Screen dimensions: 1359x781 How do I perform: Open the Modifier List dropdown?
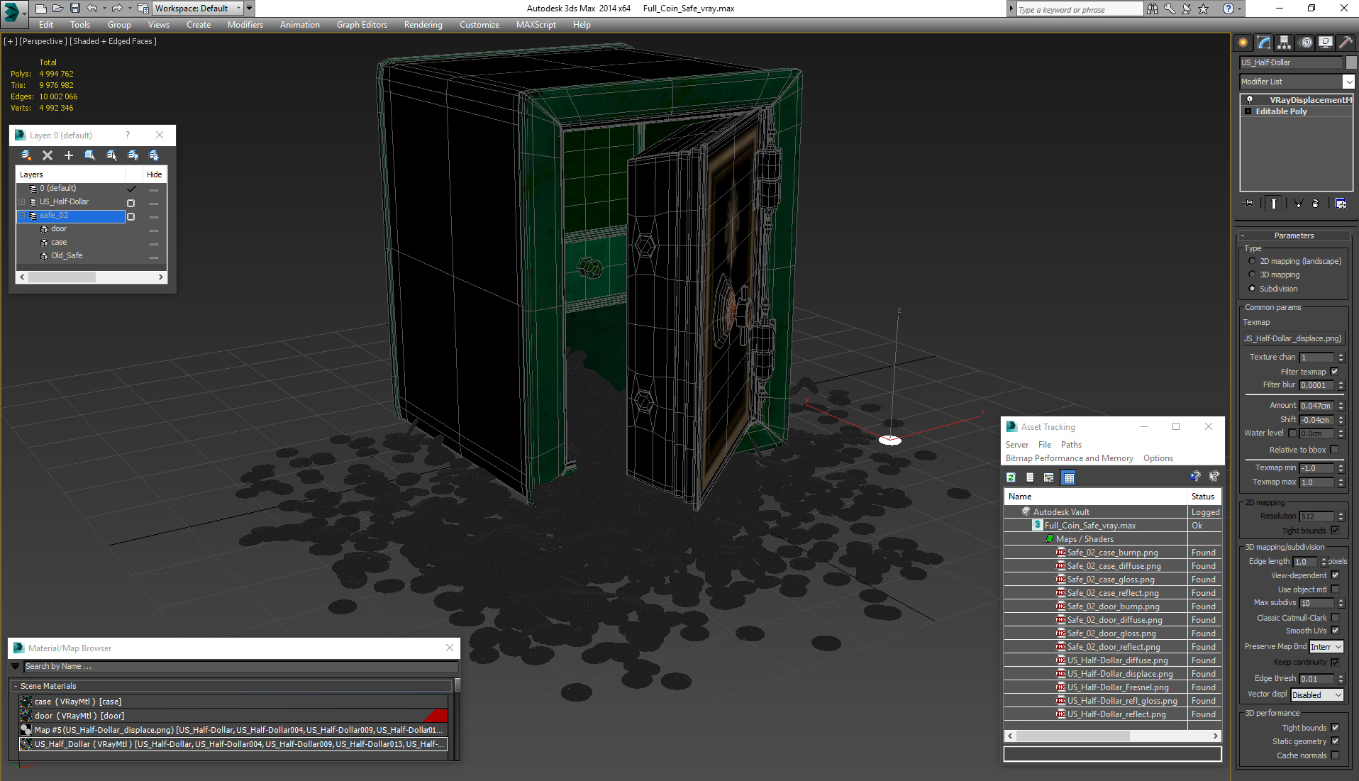pyautogui.click(x=1297, y=82)
